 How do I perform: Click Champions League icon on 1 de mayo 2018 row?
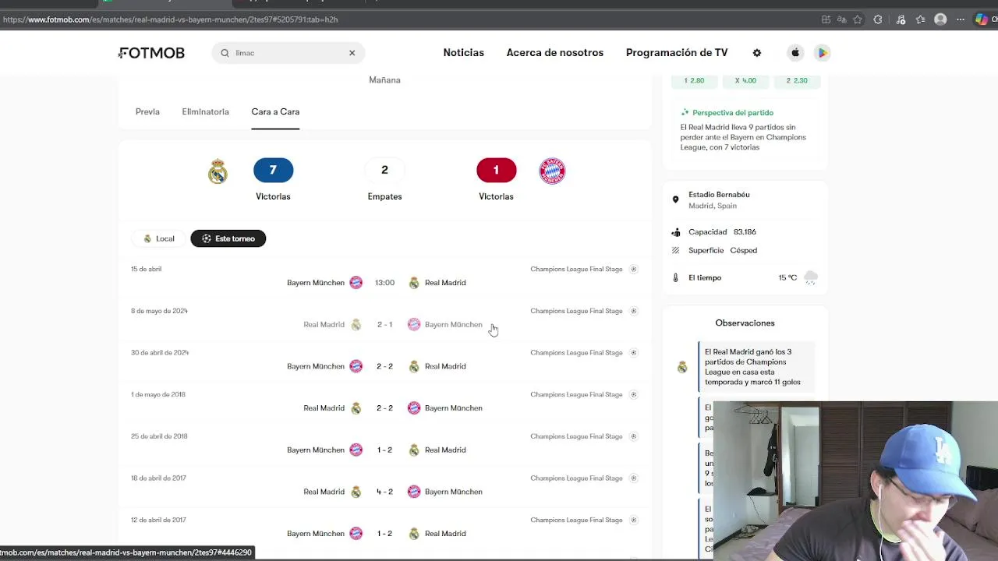[633, 394]
